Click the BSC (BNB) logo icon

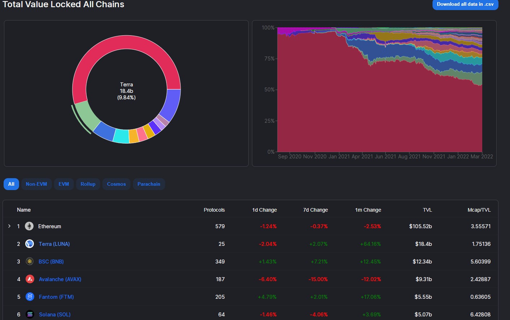coord(30,261)
